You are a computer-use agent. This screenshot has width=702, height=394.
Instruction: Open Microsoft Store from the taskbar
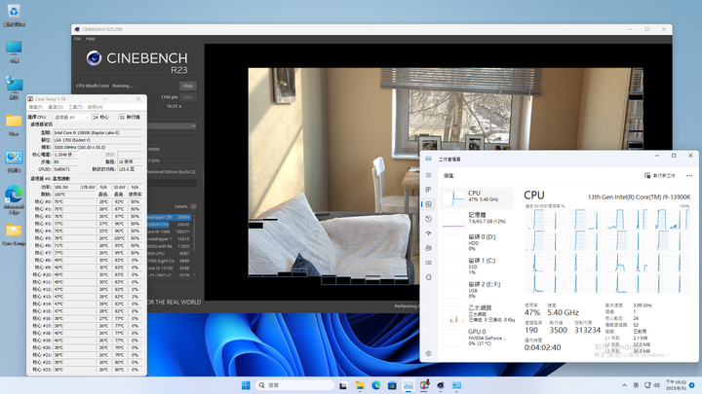point(392,385)
